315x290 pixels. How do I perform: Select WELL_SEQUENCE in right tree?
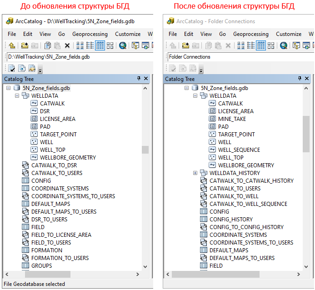pyautogui.click(x=239, y=150)
